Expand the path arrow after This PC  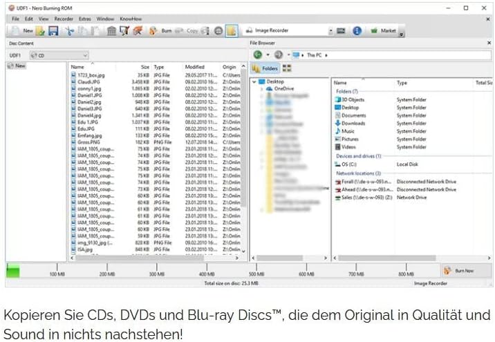click(326, 55)
